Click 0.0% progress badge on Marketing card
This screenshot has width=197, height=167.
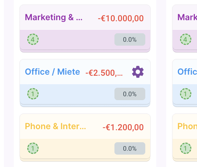coord(130,39)
